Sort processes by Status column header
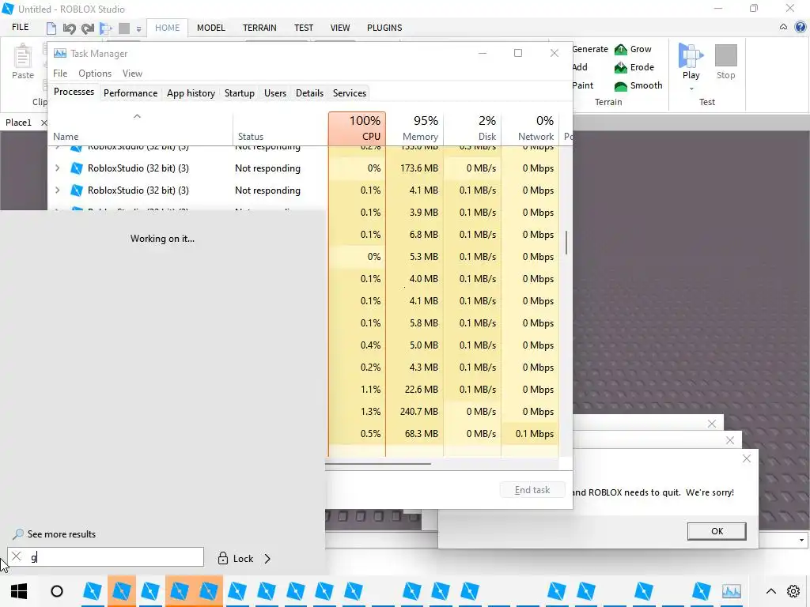Image resolution: width=810 pixels, height=607 pixels. 281,128
